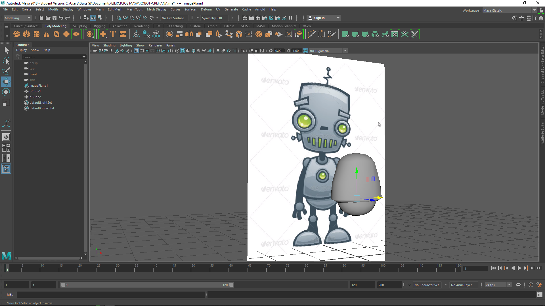
Task: Click the play forwards button
Action: [519, 268]
